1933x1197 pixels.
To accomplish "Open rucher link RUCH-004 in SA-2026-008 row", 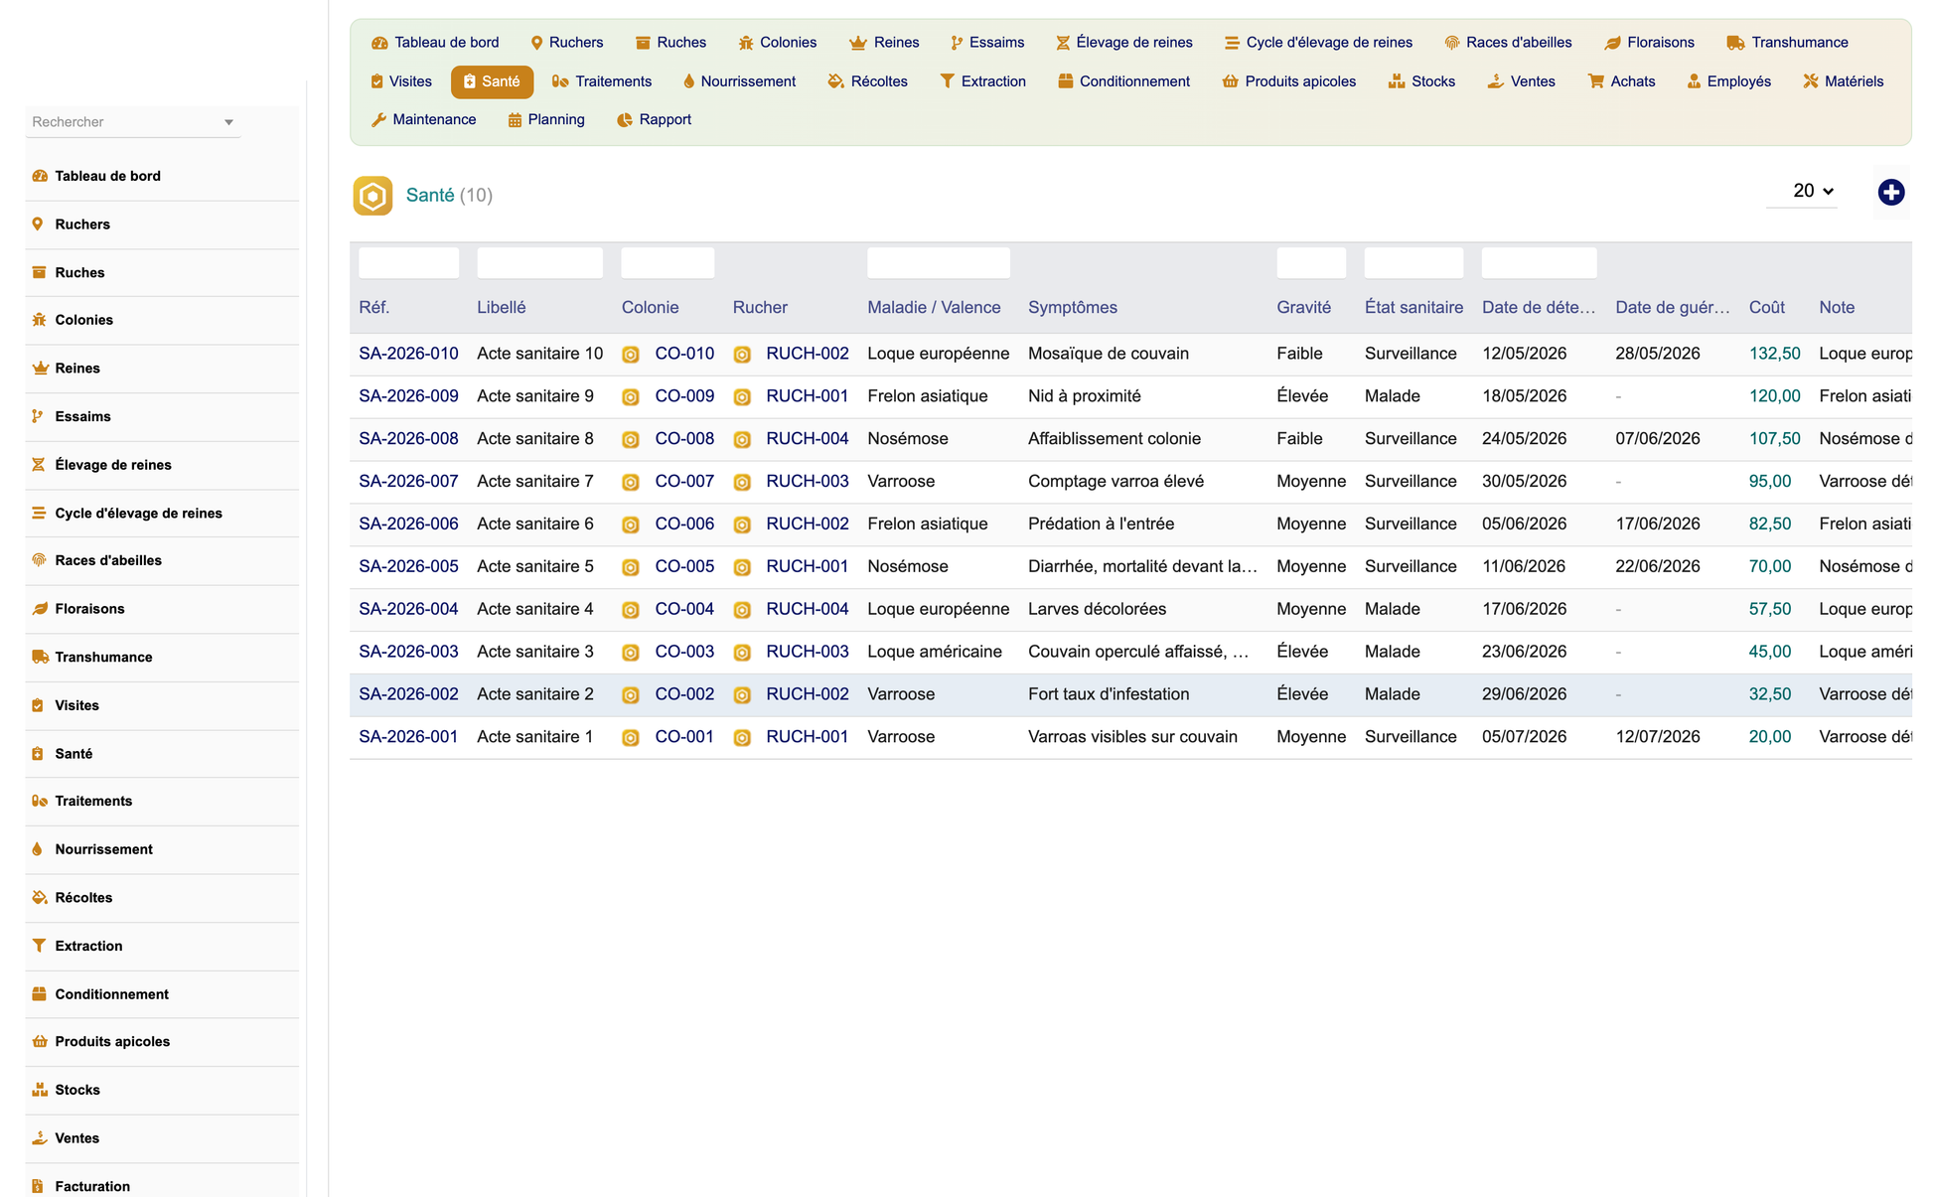I will tap(808, 439).
